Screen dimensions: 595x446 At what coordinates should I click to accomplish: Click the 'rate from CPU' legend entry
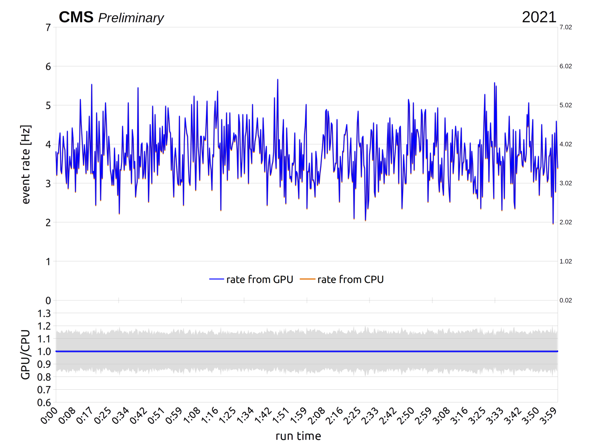pos(350,279)
